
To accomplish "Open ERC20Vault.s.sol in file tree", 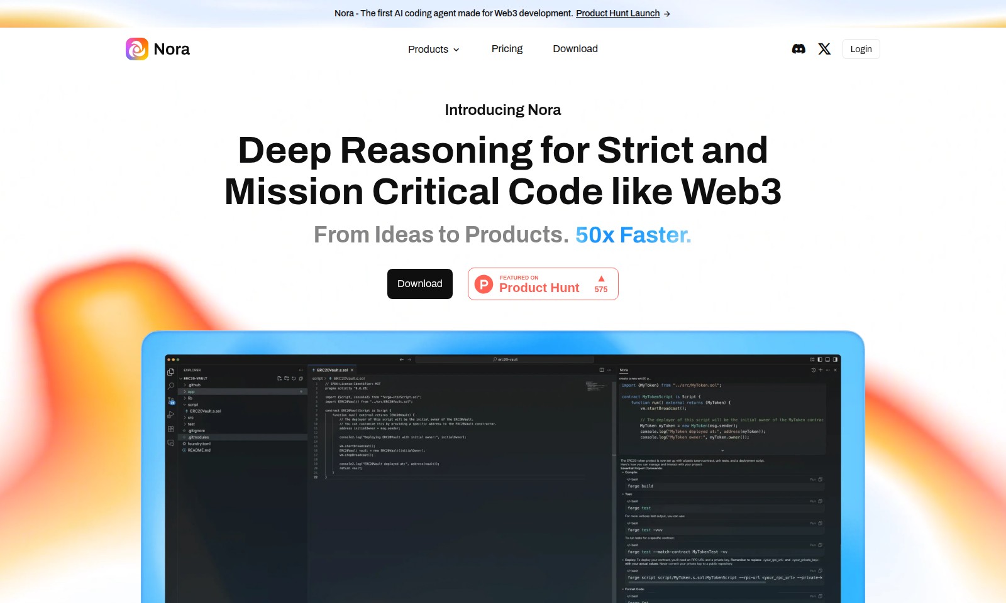I will coord(206,411).
